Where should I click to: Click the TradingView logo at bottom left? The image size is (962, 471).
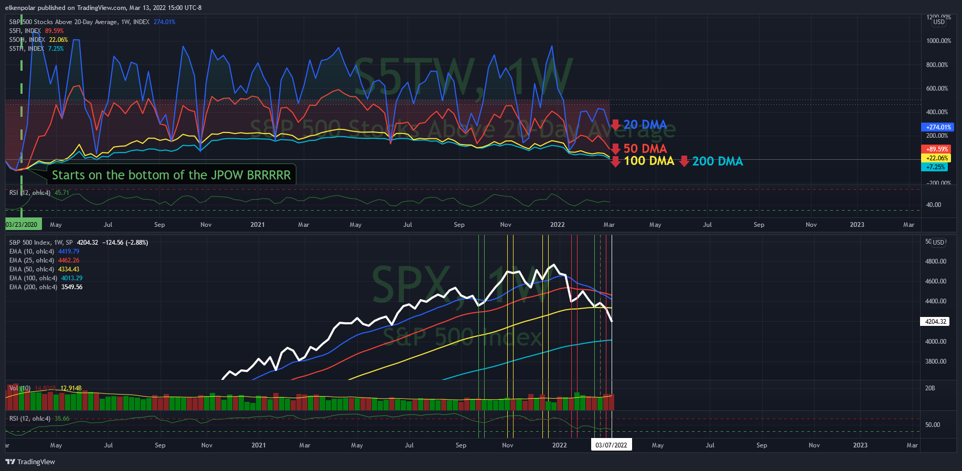tap(30, 462)
